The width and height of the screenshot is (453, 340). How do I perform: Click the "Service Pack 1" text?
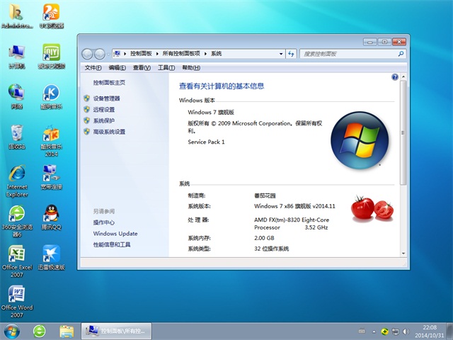point(206,142)
